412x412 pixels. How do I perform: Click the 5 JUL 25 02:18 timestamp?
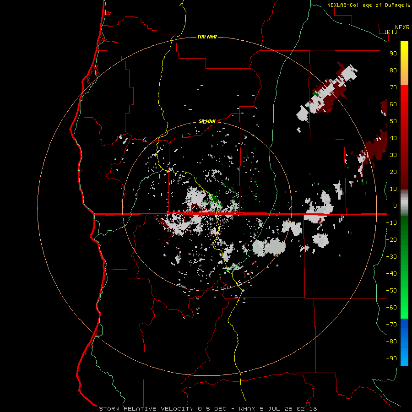[288, 409]
